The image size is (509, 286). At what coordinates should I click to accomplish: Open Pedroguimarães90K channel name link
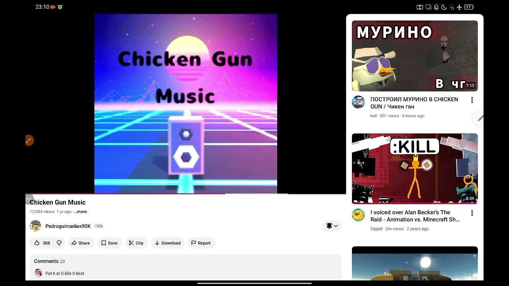[68, 226]
